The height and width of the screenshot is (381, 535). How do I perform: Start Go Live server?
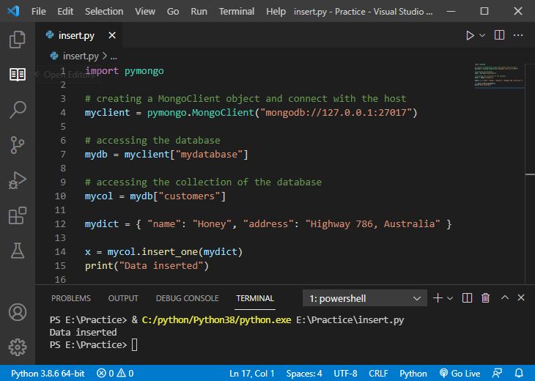click(x=460, y=373)
